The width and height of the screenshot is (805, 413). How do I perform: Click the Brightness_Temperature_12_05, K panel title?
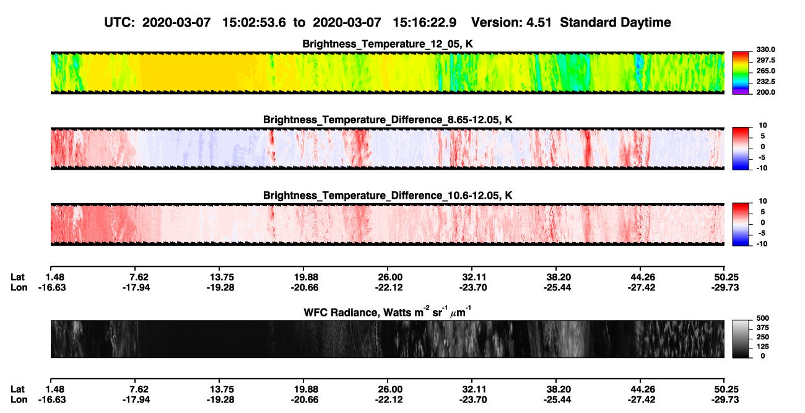[388, 44]
